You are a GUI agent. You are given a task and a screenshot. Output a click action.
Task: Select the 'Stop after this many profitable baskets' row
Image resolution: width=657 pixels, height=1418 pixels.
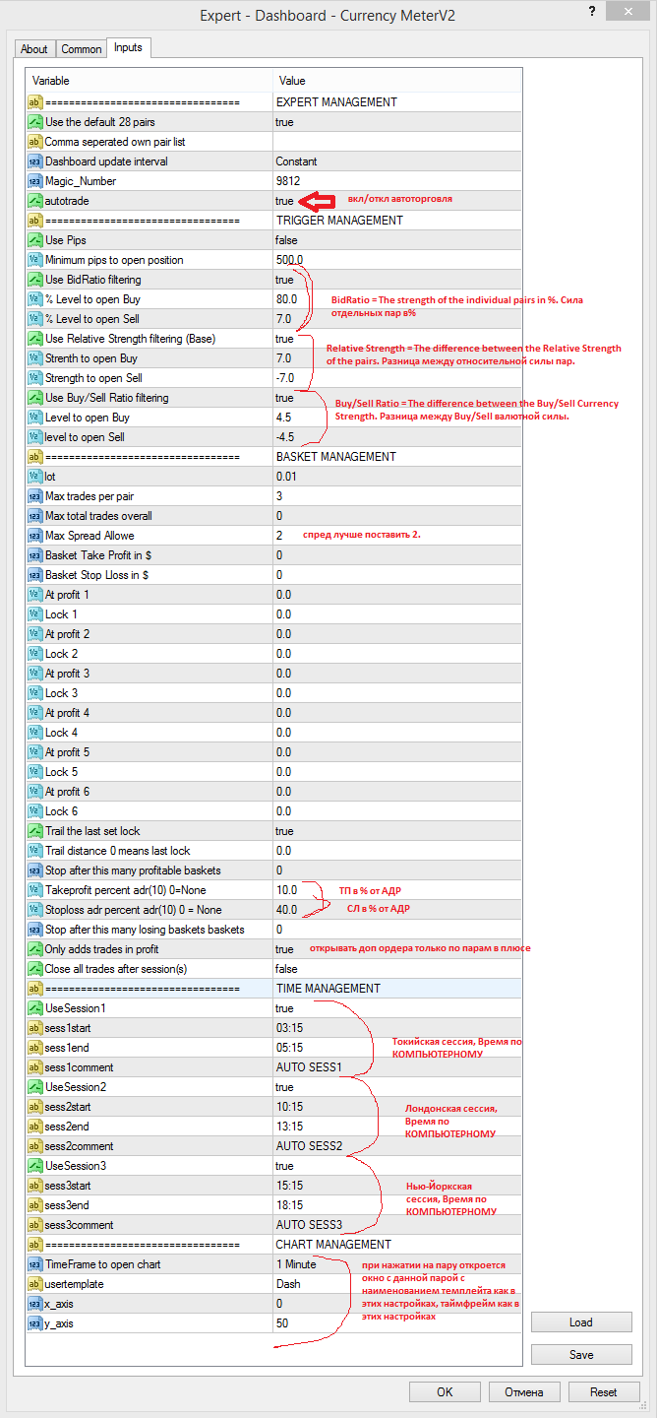tap(273, 870)
